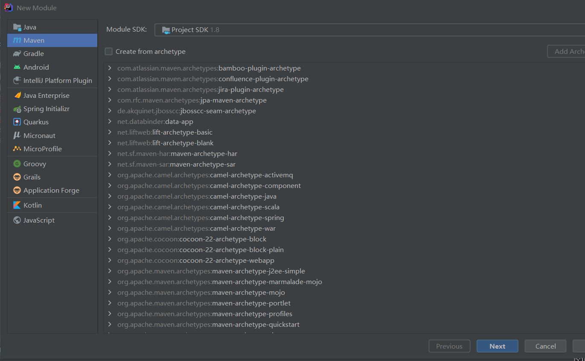585x361 pixels.
Task: Expand jpa-maven-archetype entry
Action: coord(110,100)
